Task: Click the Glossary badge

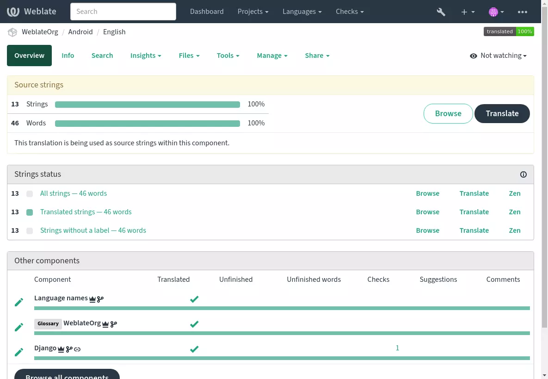Action: [x=48, y=324]
